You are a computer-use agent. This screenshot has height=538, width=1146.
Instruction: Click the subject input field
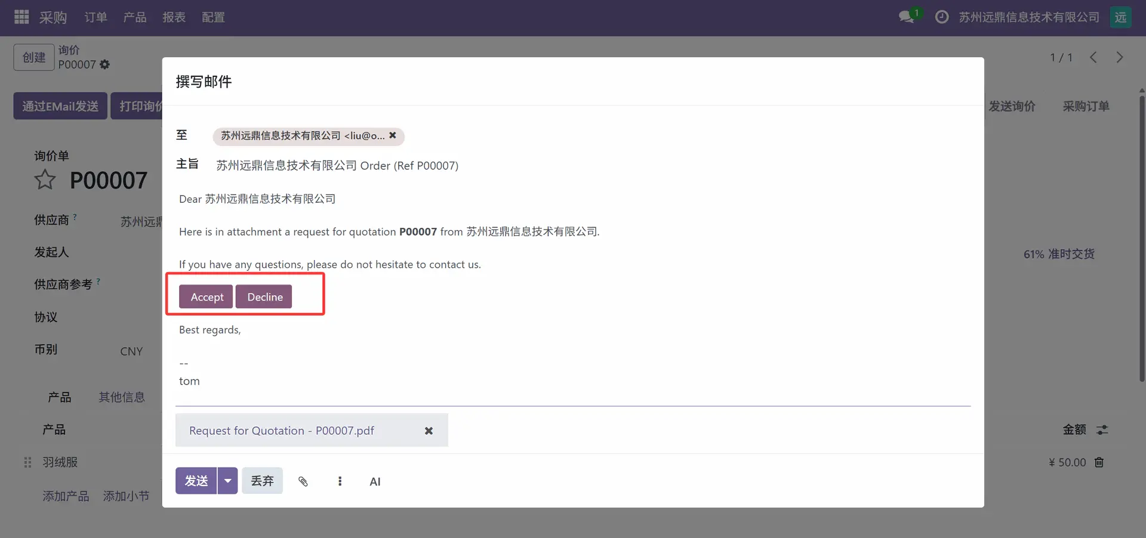(537, 166)
